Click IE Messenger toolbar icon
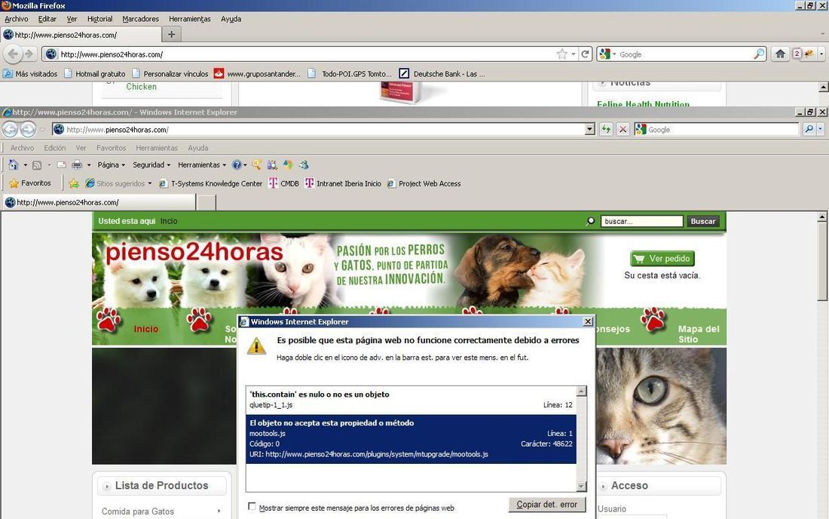The image size is (829, 519). click(288, 165)
